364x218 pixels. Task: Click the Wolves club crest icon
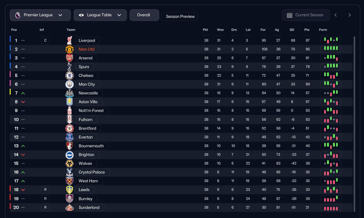(x=70, y=163)
